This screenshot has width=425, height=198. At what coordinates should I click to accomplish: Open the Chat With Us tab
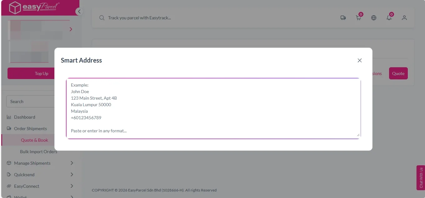tap(421, 177)
